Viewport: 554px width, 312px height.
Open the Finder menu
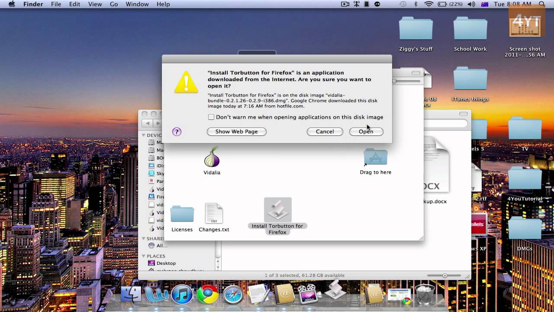33,4
